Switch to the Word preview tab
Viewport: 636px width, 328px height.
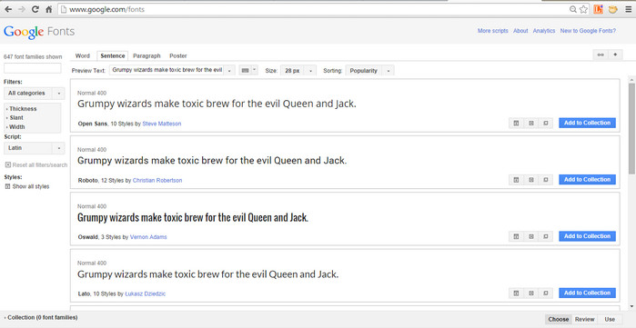click(82, 56)
